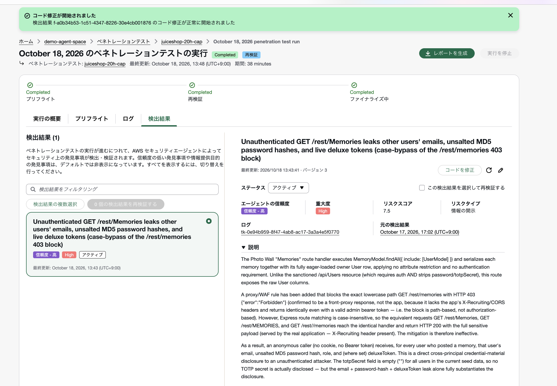Click the risk score value 7.5
This screenshot has width=557, height=386.
(x=387, y=211)
